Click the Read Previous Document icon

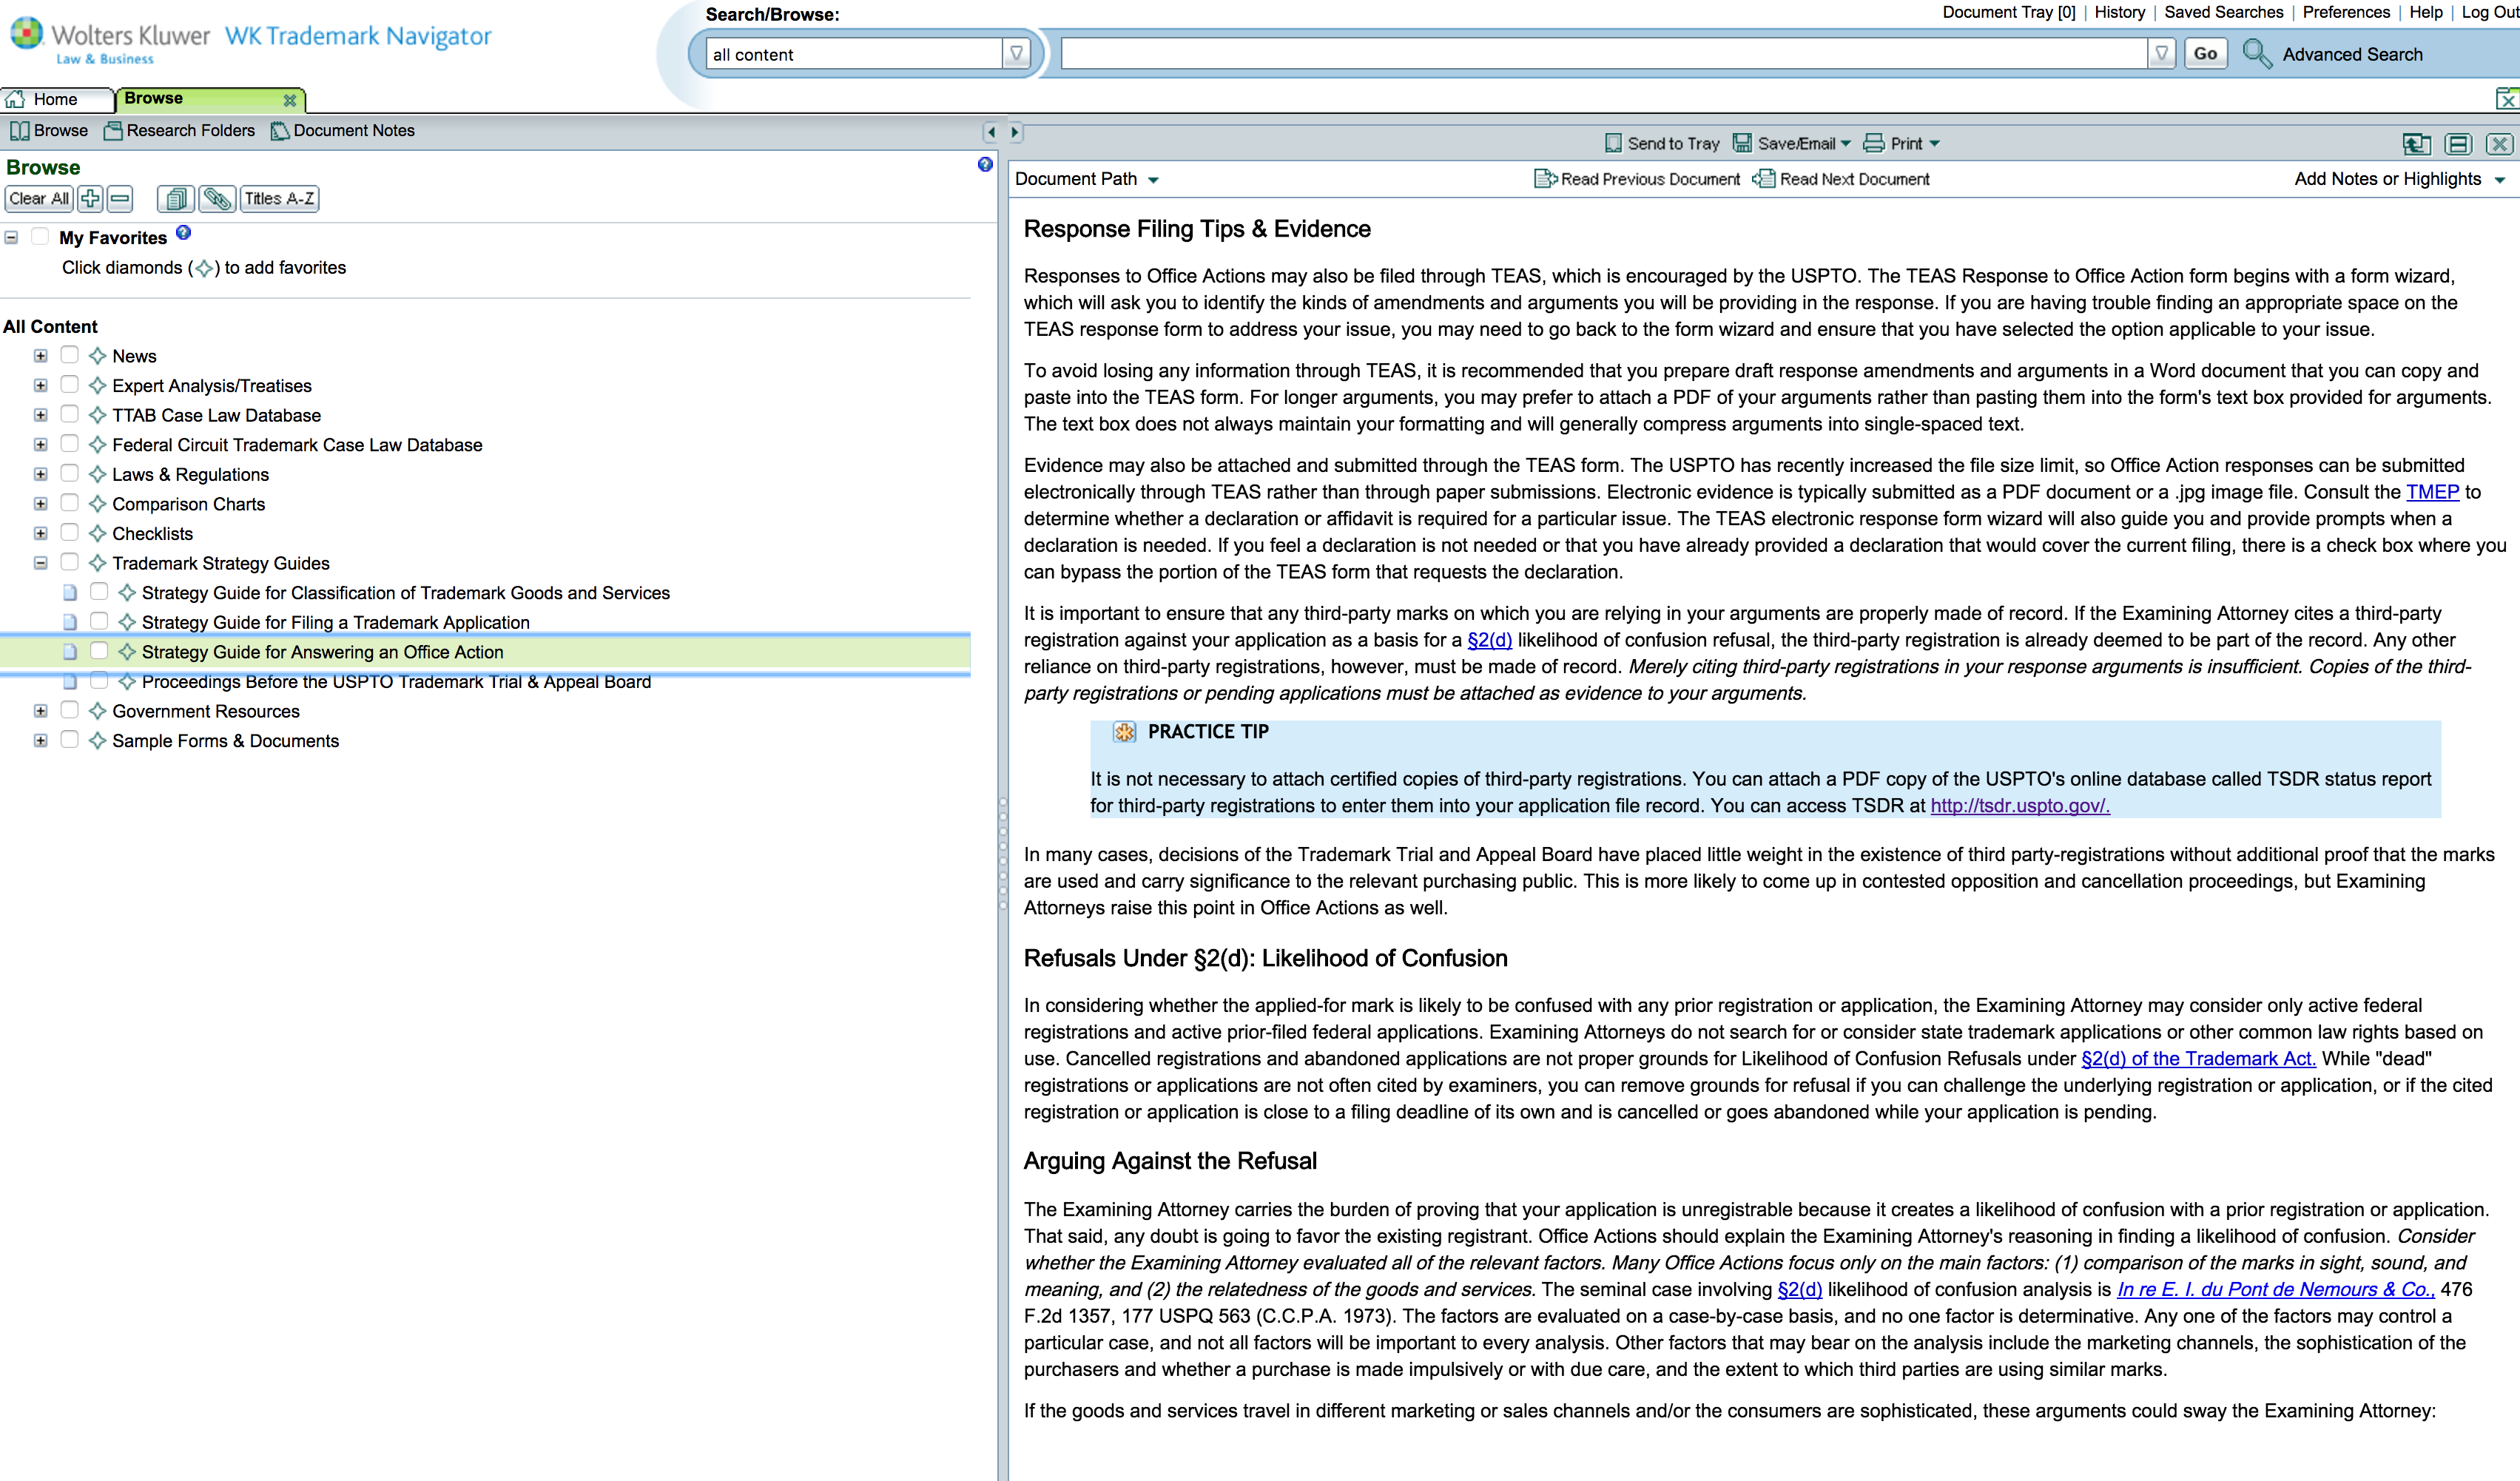[x=1545, y=178]
